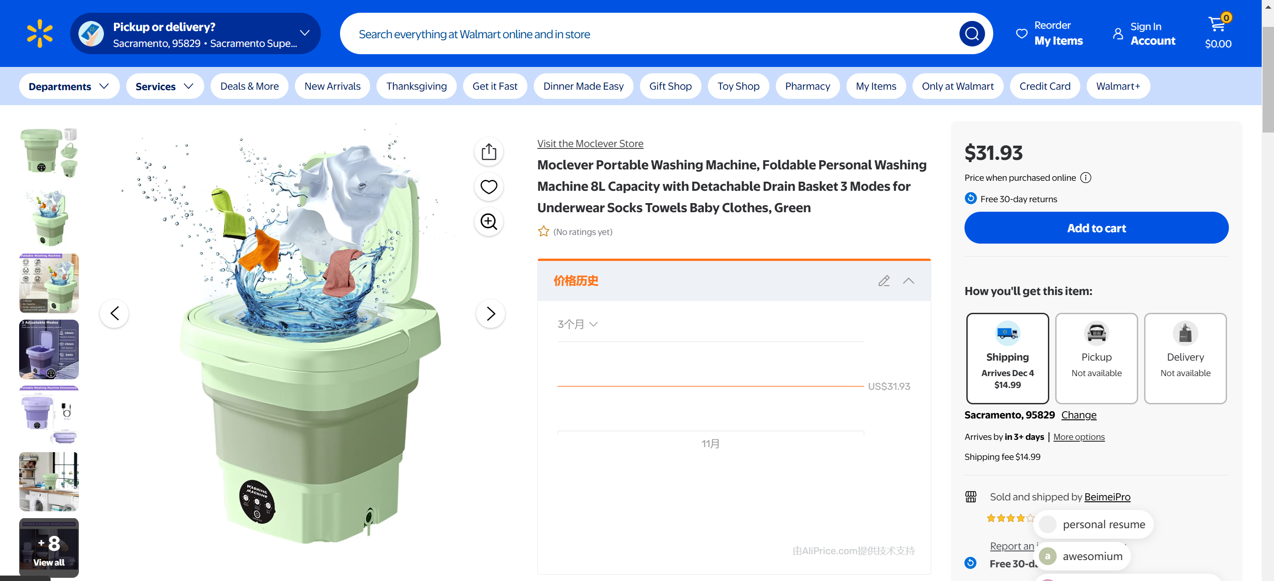
Task: Open the Visit the Moclever Store link
Action: click(590, 144)
